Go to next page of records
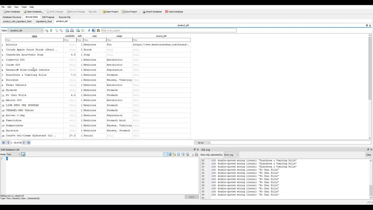This screenshot has height=210, width=373. tap(24, 143)
